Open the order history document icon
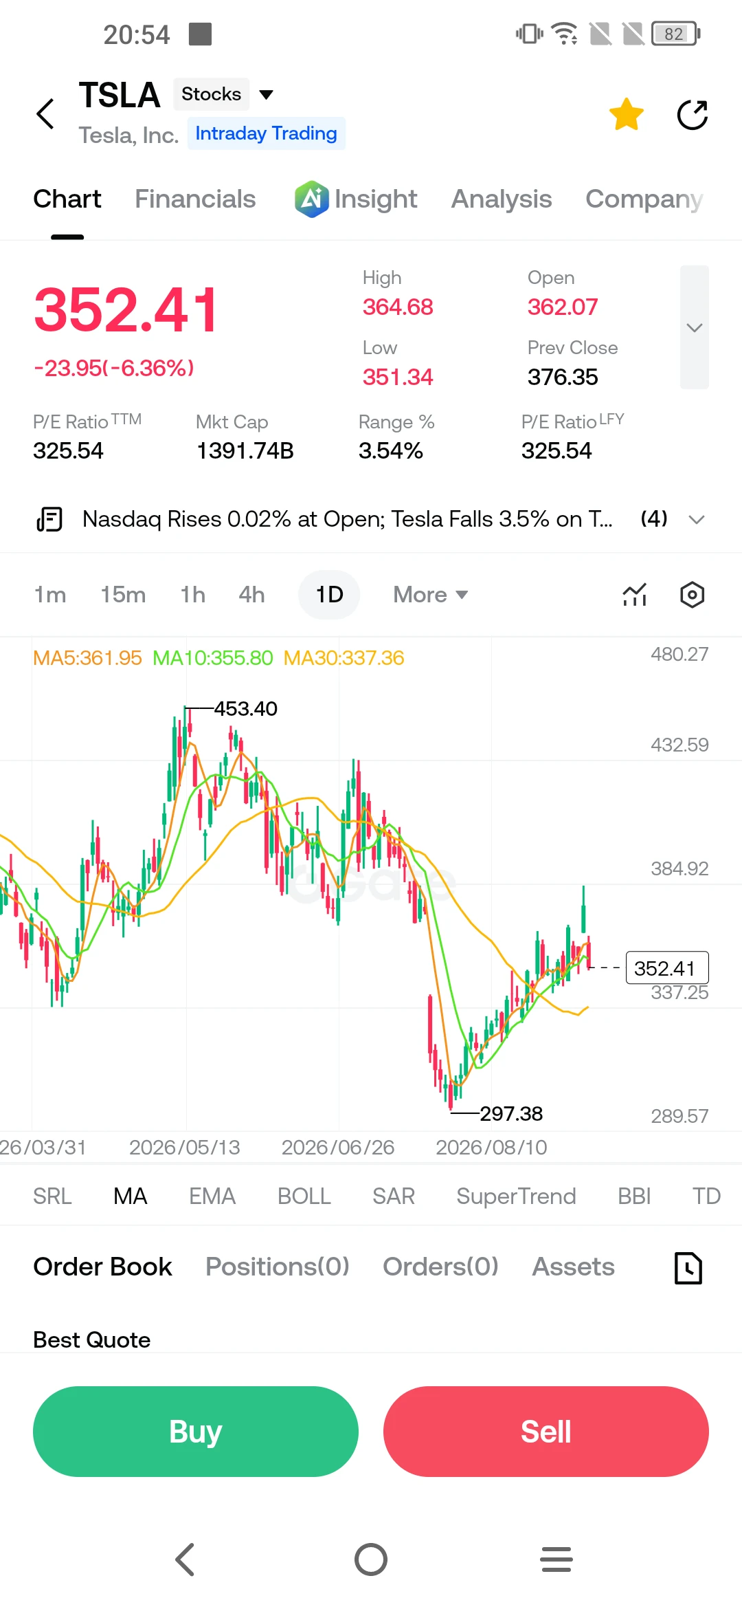 pos(688,1268)
